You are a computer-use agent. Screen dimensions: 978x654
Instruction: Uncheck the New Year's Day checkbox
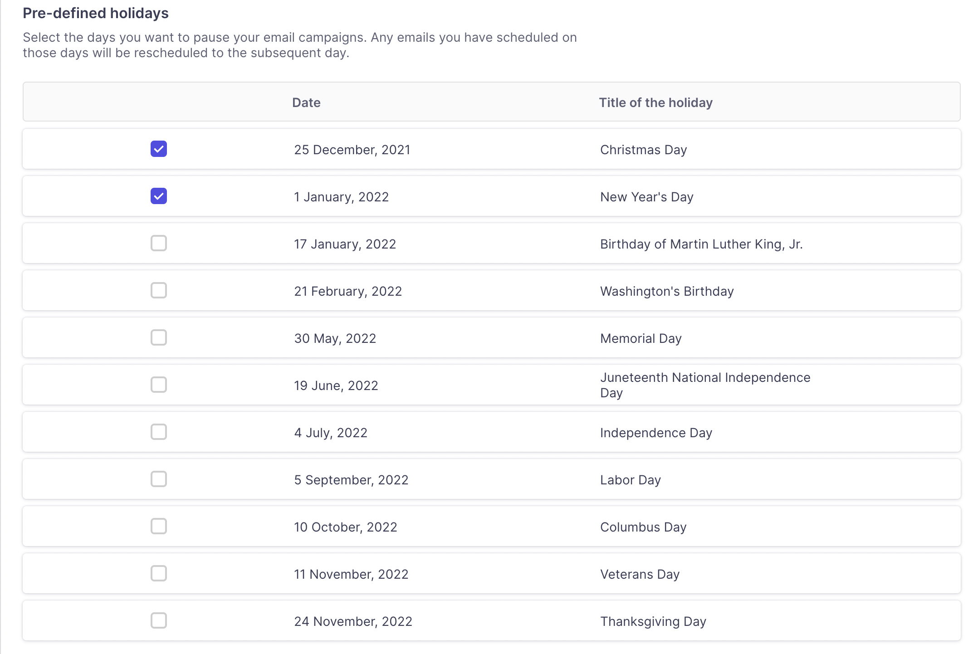pyautogui.click(x=159, y=196)
